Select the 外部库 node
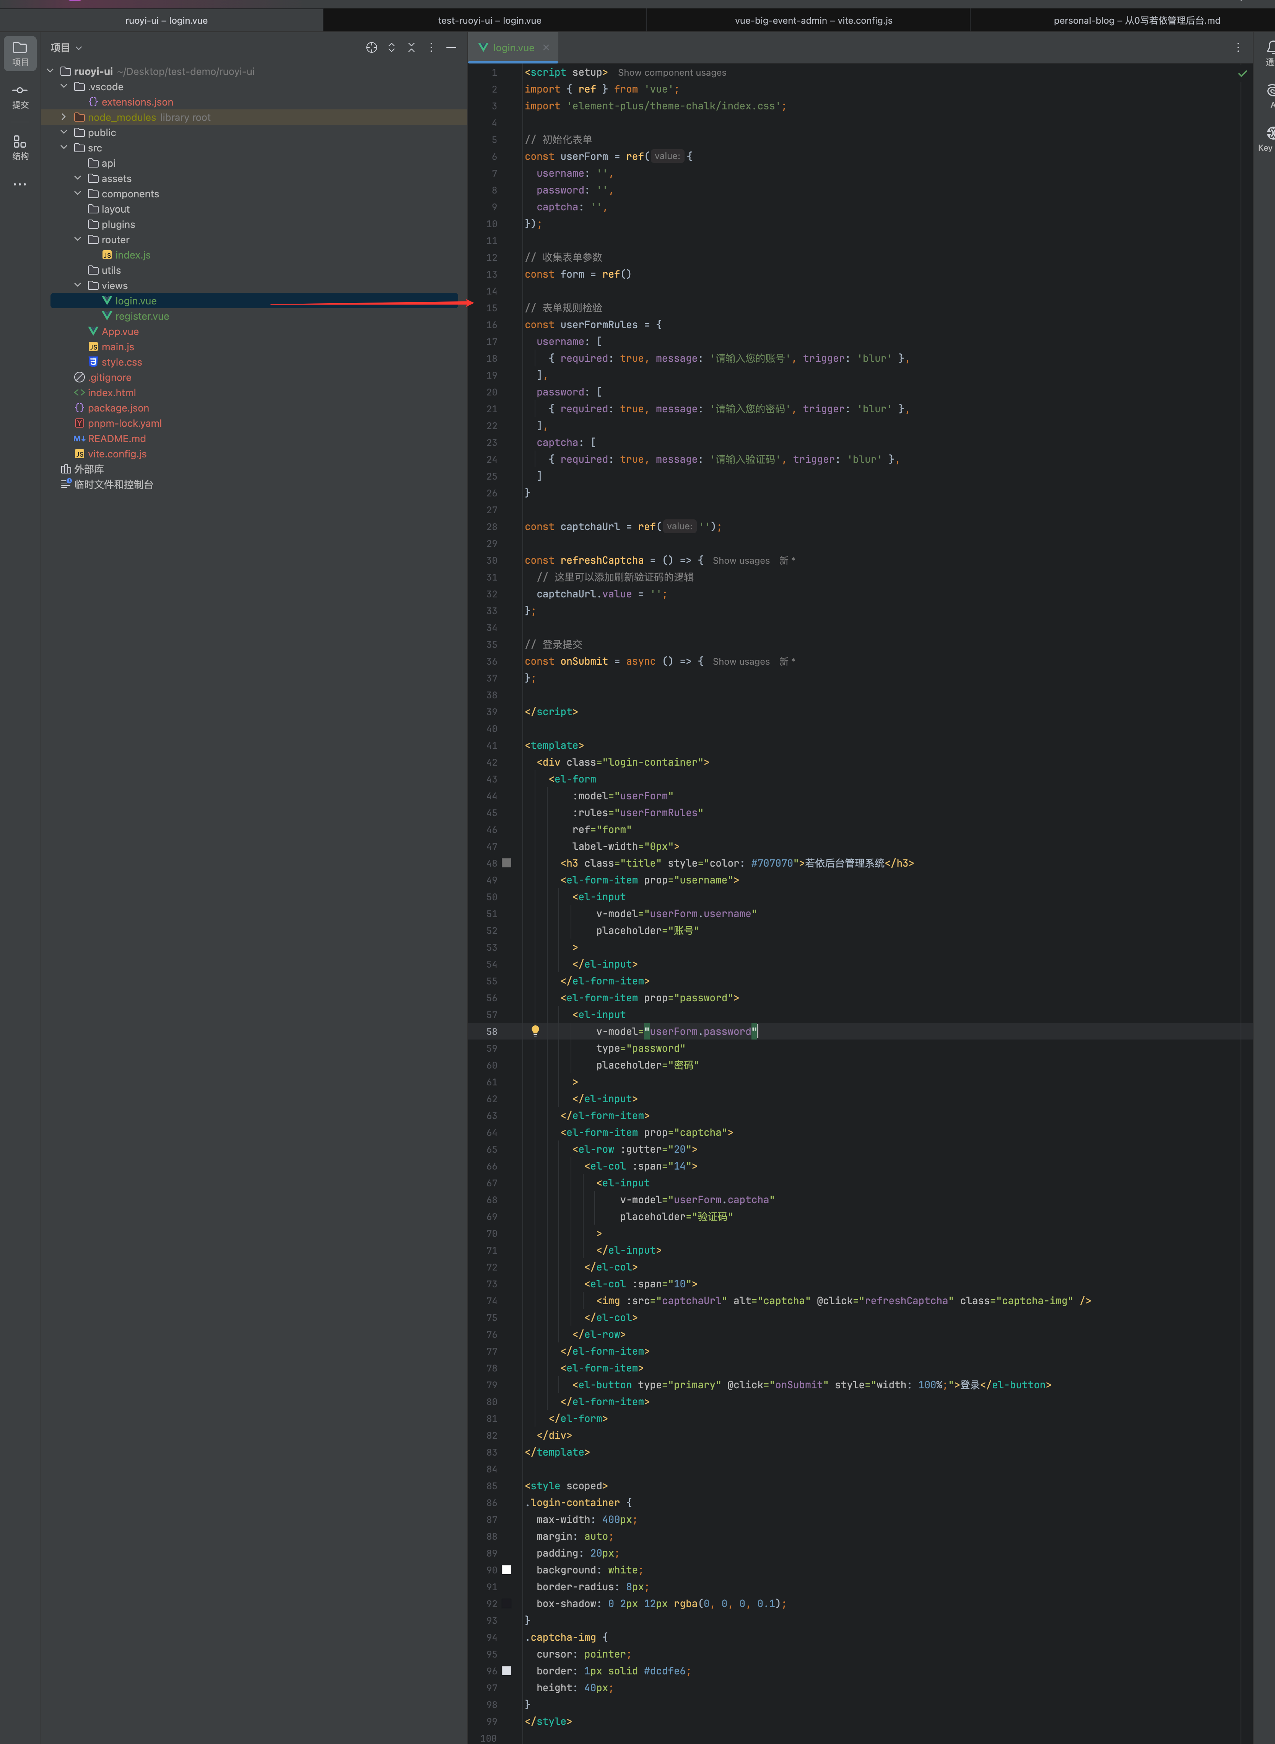The image size is (1275, 1744). 89,469
